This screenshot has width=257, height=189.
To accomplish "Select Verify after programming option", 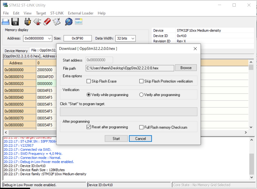I will (141, 95).
